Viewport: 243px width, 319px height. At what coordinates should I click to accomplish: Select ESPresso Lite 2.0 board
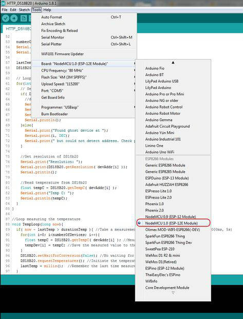[x=173, y=198]
